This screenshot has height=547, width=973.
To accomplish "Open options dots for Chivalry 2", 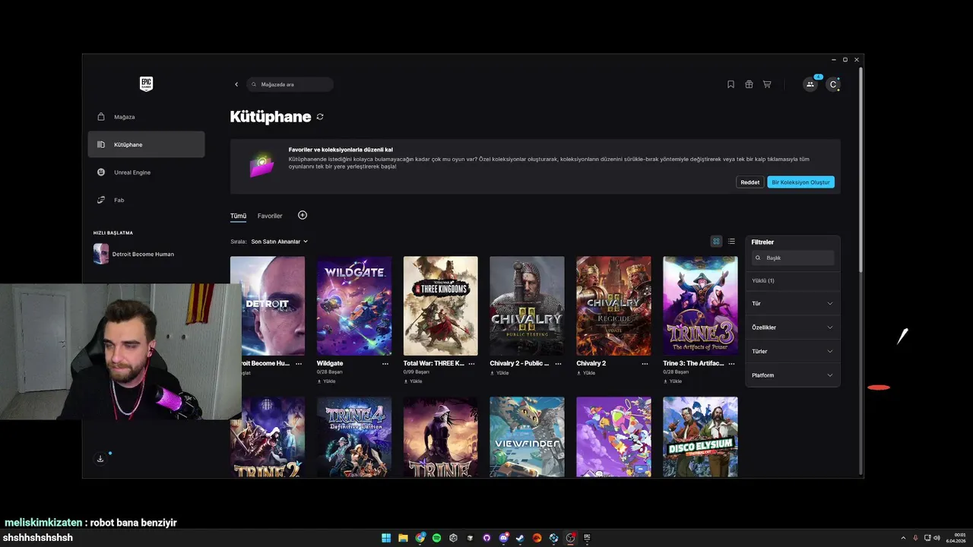I will (645, 364).
